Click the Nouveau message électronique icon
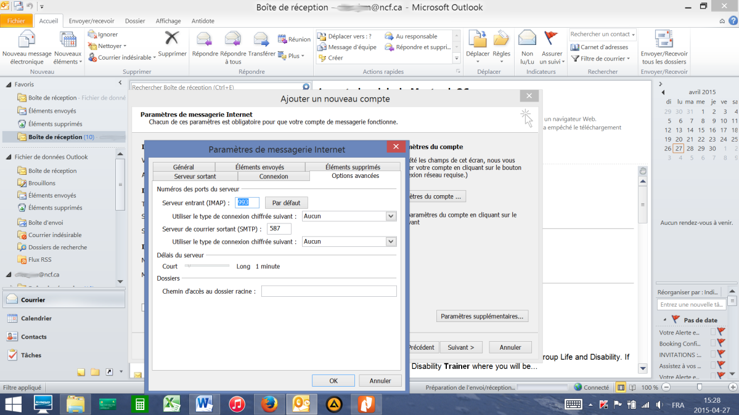This screenshot has width=739, height=415. tap(27, 40)
